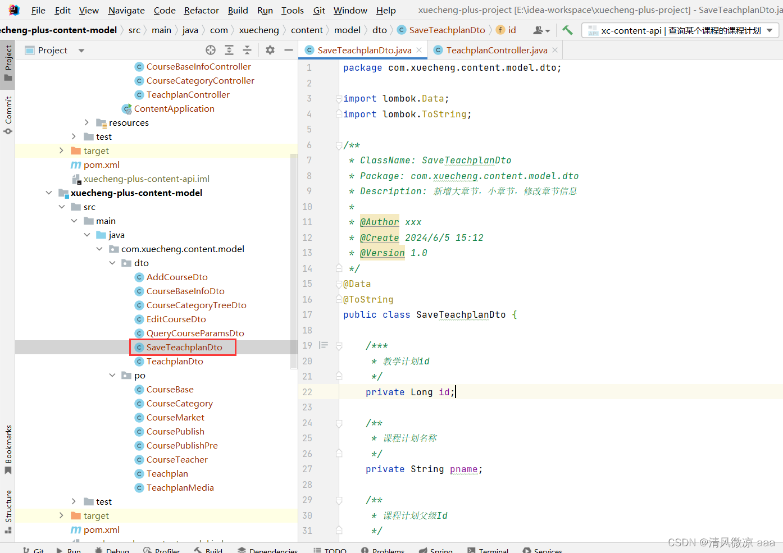Click the SaveTeachplanDto breadcrumb

tap(441, 30)
